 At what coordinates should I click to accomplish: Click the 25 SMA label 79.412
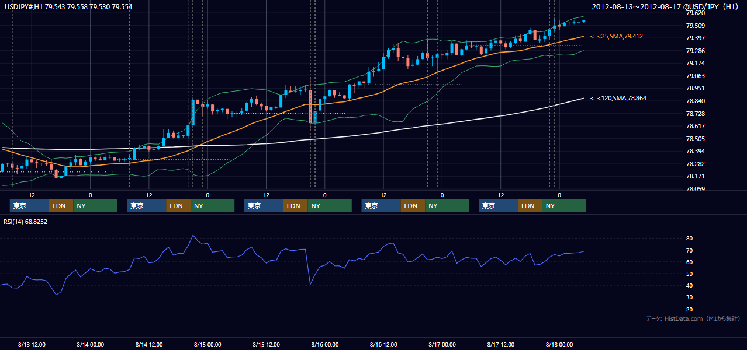(x=617, y=36)
